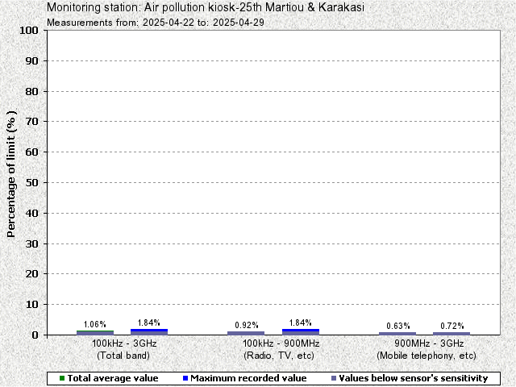Viewport: 516px width, 387px height.
Task: Click the purple Values below sensor's sensitivity swatch
Action: [334, 378]
